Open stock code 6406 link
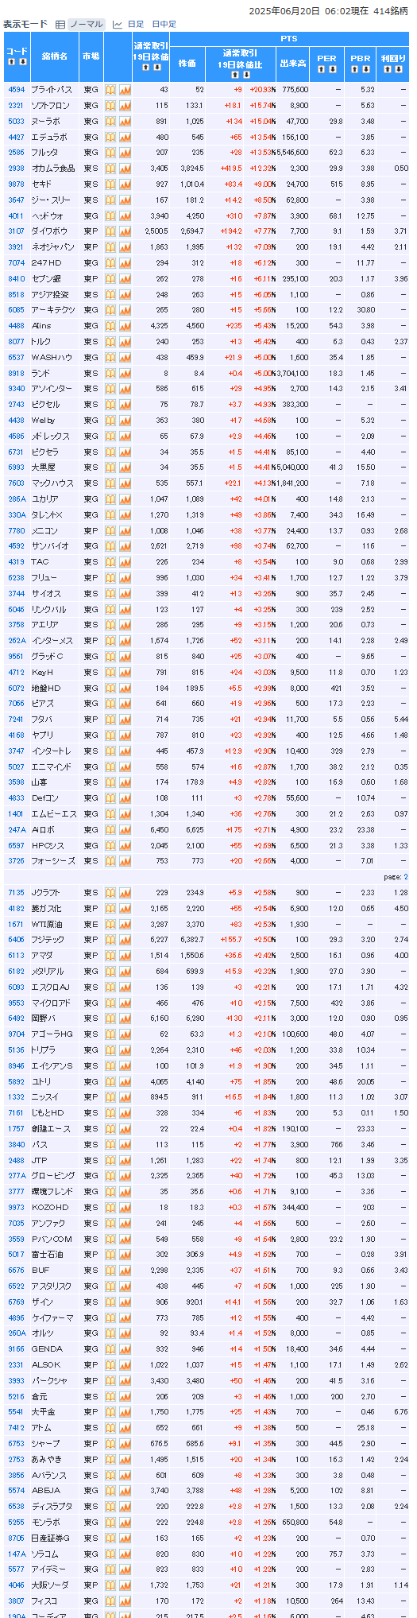 [16, 940]
